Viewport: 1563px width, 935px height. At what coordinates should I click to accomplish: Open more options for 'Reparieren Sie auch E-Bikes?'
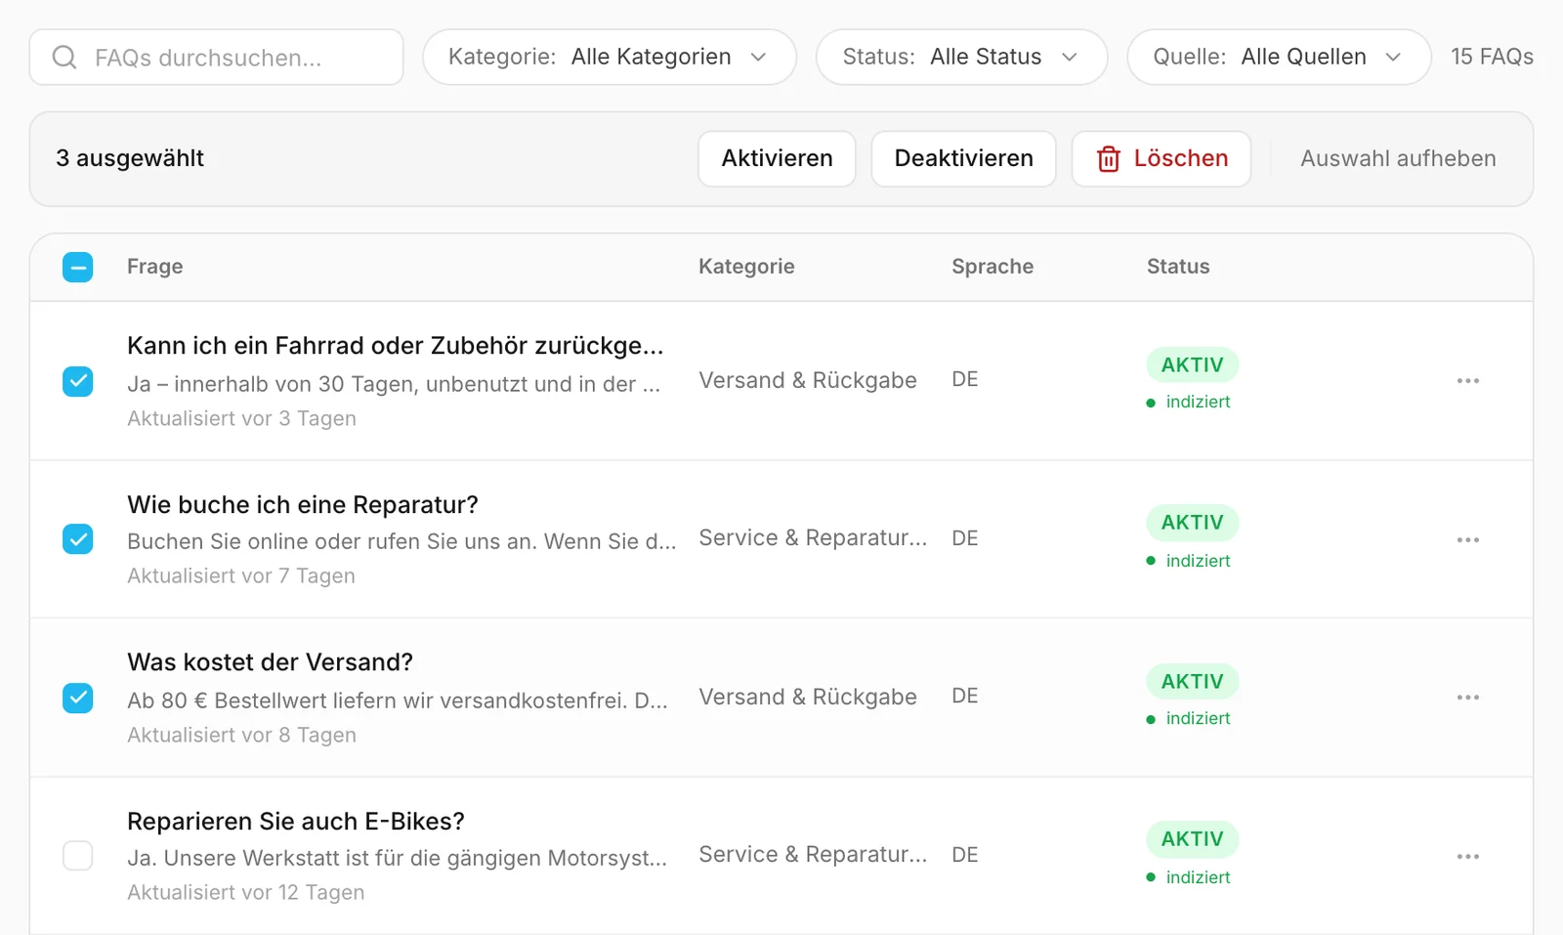coord(1467,856)
